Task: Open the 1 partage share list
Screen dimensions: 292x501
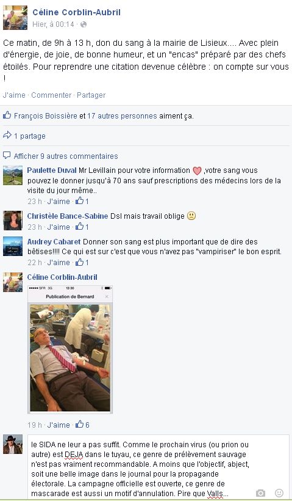Action: pos(30,136)
